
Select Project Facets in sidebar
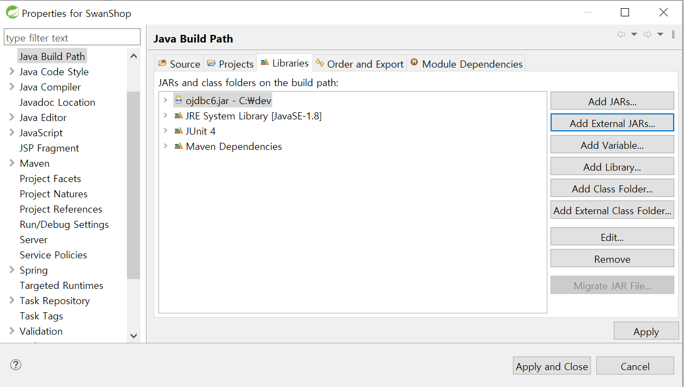tap(50, 178)
